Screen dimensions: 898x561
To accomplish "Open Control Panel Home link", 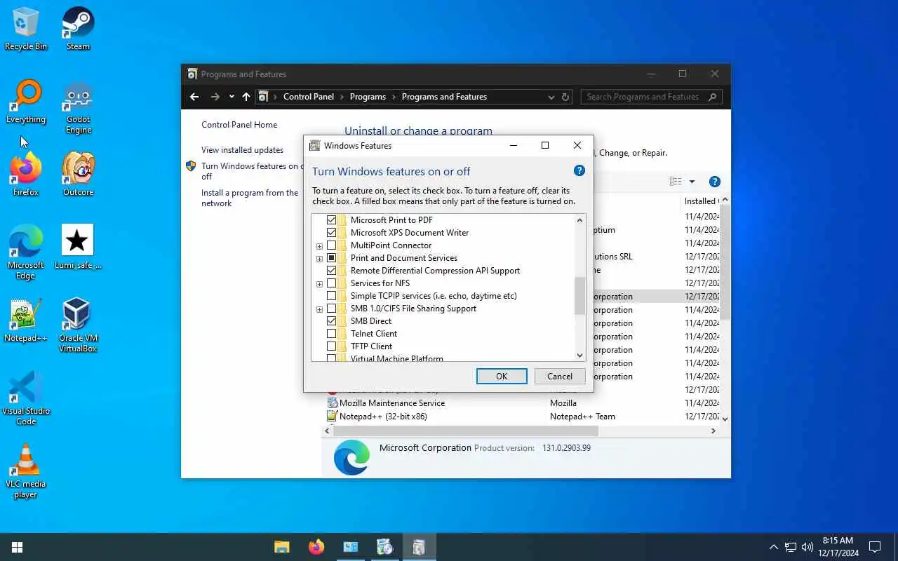I will (x=239, y=125).
